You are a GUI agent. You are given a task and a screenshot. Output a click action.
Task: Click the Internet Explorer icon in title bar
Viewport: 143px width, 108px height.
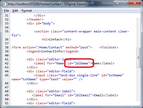point(4,4)
